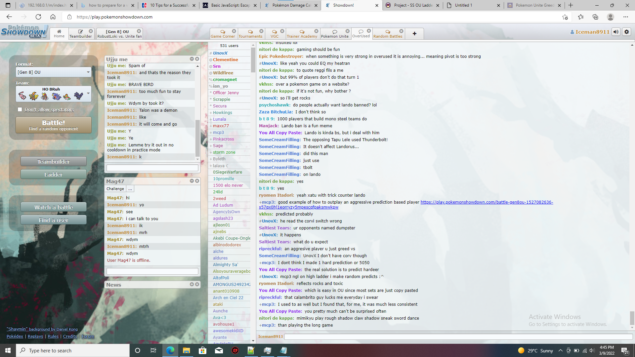Go back with the browser back arrow
Screen dimensions: 635x357
[9, 17]
